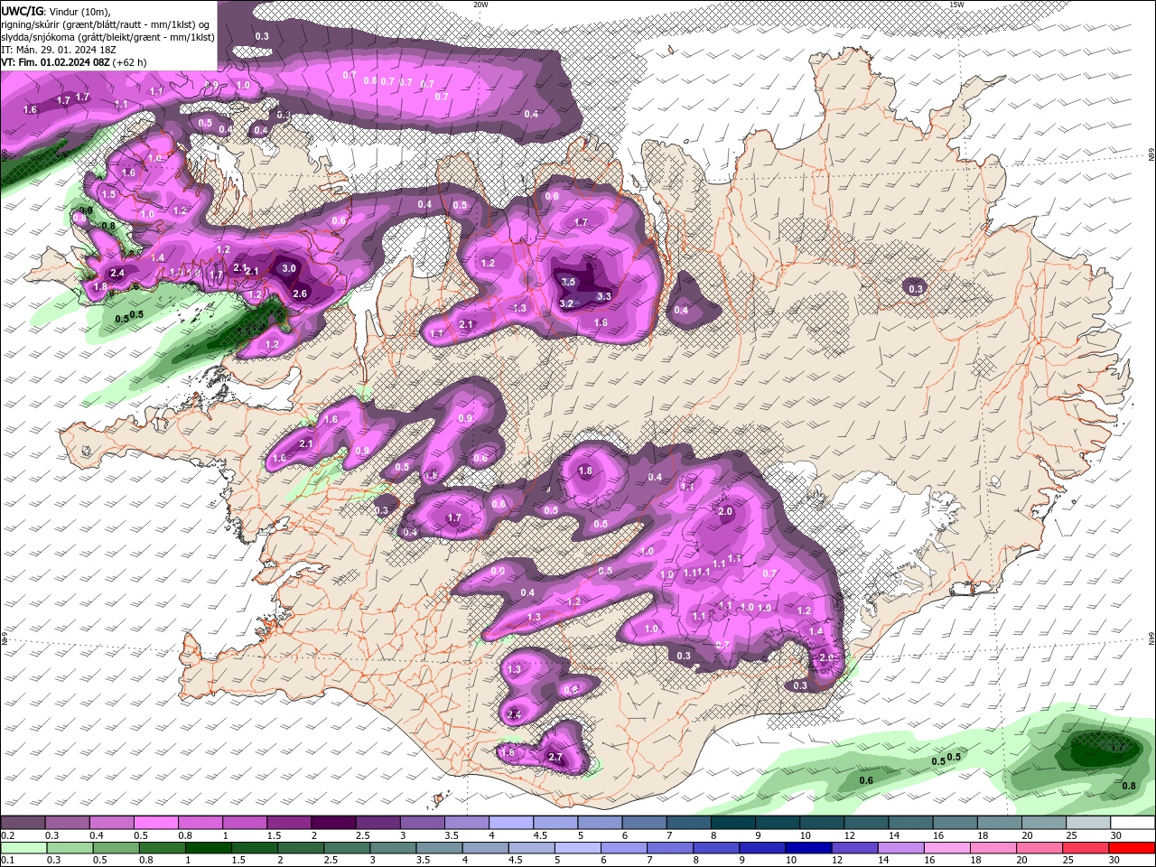Click lower legend swatch labeled 2.5
Viewport: 1156px width, 867px height.
click(346, 848)
